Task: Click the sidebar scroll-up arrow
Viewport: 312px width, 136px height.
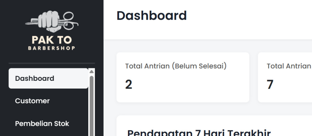Action: [91, 71]
